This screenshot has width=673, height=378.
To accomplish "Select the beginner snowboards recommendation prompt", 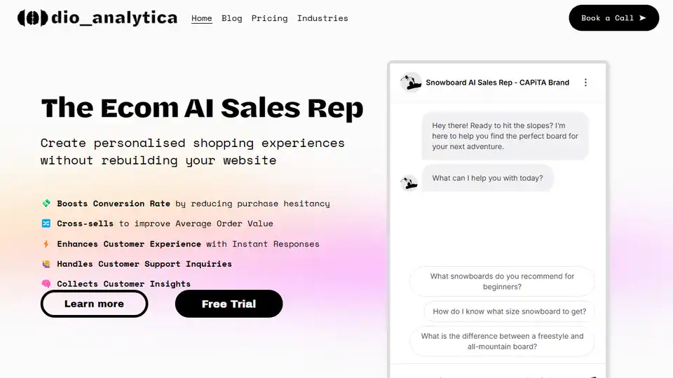I will [502, 281].
